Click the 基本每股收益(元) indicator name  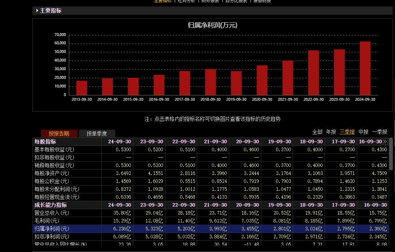click(x=54, y=149)
